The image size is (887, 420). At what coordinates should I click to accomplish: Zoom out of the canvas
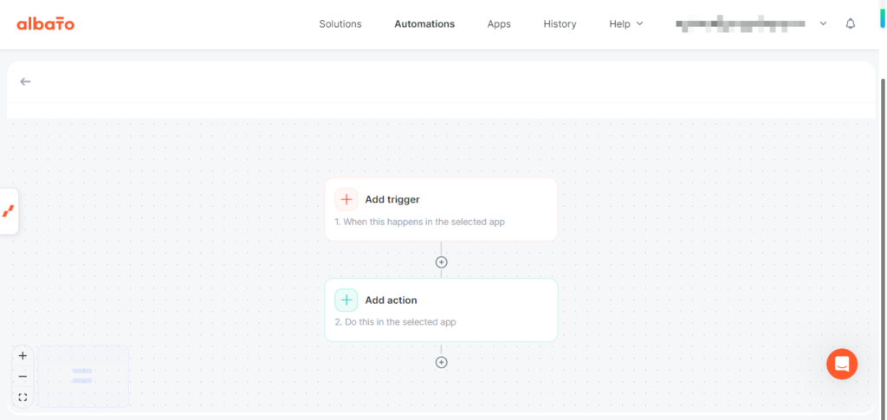click(x=23, y=377)
